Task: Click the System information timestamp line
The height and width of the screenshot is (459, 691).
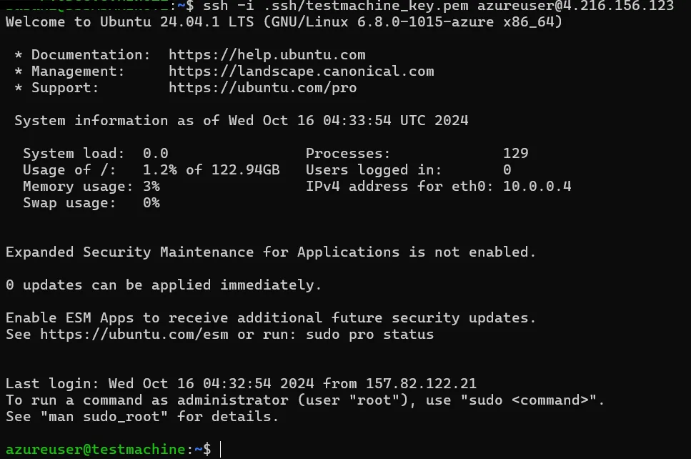Action: (x=241, y=121)
